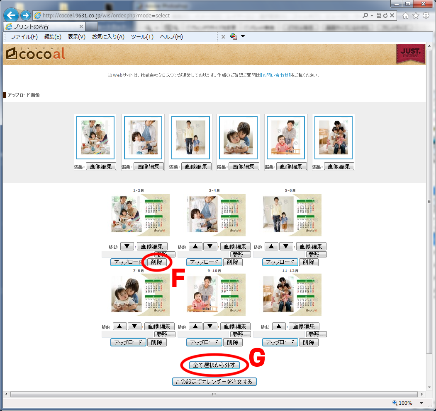
Task: Click 全て選択から外す button
Action: click(214, 365)
